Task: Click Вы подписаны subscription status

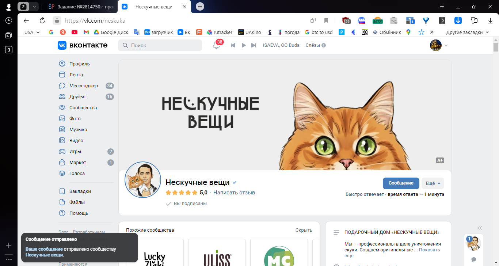Action: click(x=186, y=204)
